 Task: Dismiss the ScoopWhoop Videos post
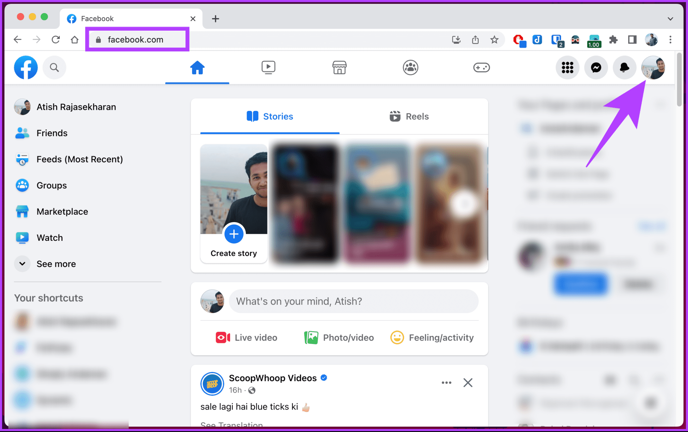[468, 383]
